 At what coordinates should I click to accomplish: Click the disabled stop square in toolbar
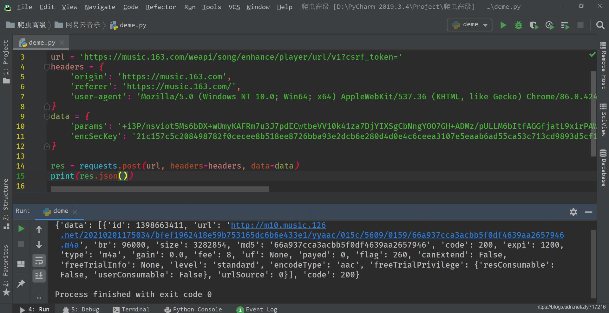580,25
